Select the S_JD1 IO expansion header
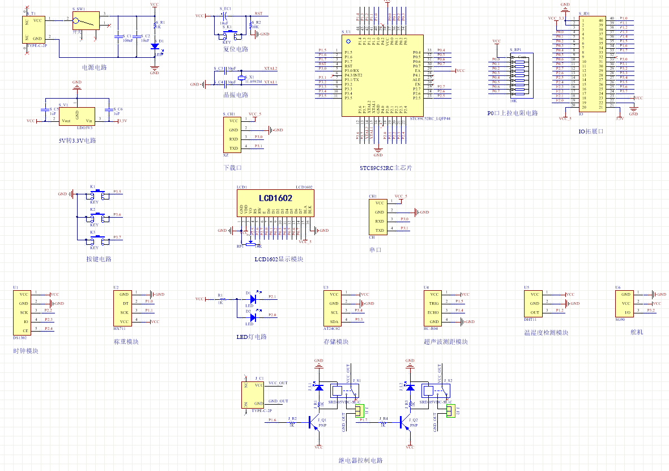 [592, 64]
